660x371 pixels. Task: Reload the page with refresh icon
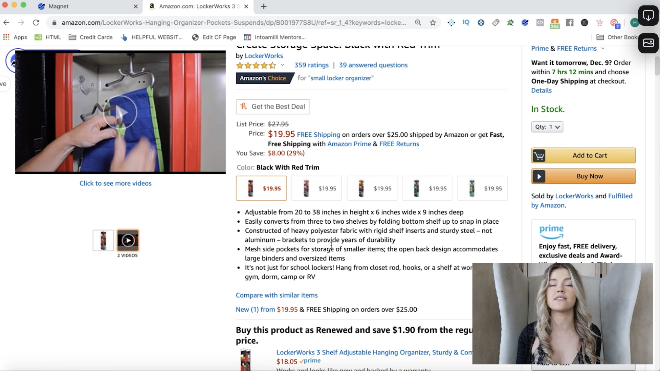(x=36, y=23)
